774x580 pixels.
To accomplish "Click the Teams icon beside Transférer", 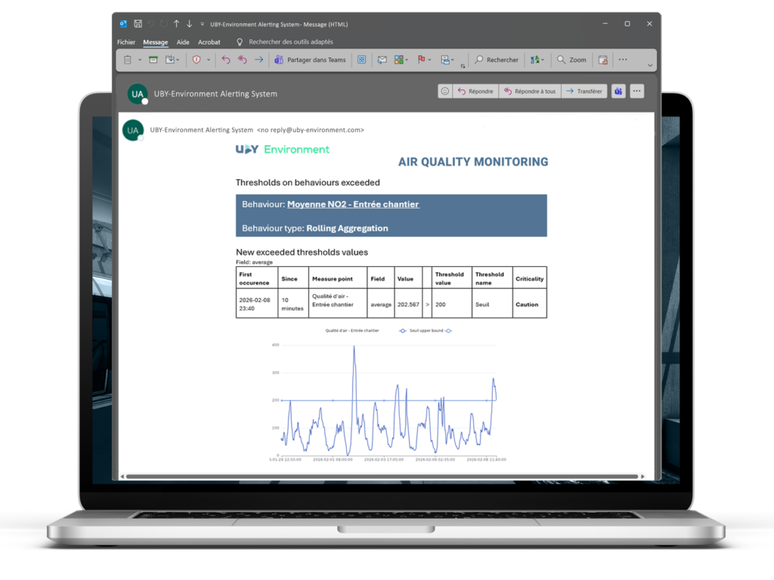I will tap(618, 91).
